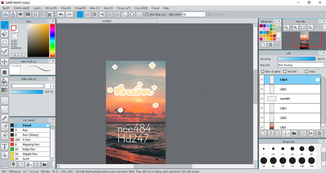Click zoom in icon in Hoa tiêu panel

[x=295, y=27]
